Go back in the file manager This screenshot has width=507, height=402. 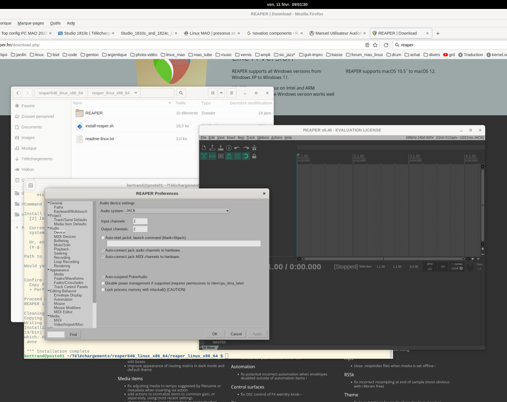(18, 93)
